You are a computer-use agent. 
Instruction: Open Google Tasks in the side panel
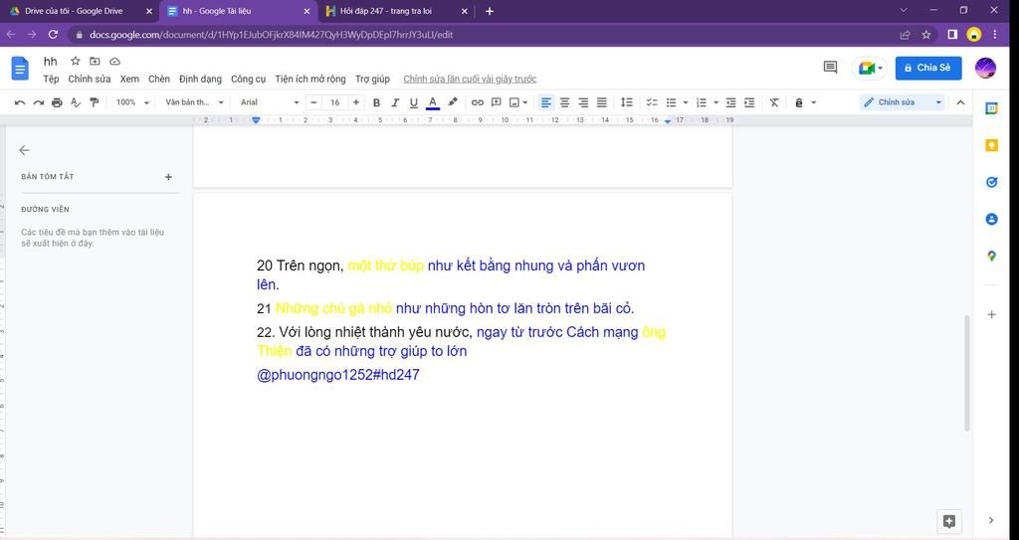click(x=991, y=183)
